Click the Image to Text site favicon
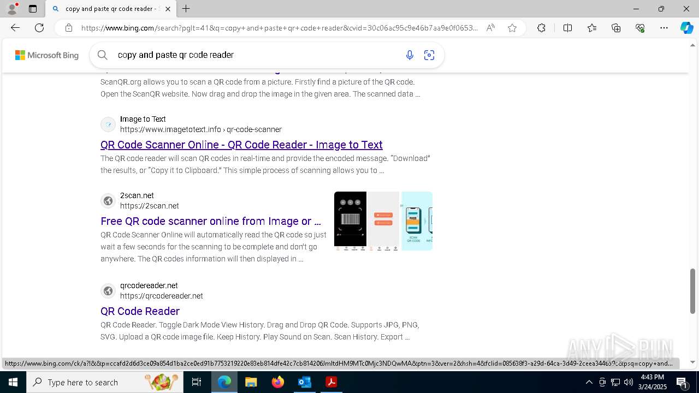Image resolution: width=699 pixels, height=393 pixels. point(108,124)
